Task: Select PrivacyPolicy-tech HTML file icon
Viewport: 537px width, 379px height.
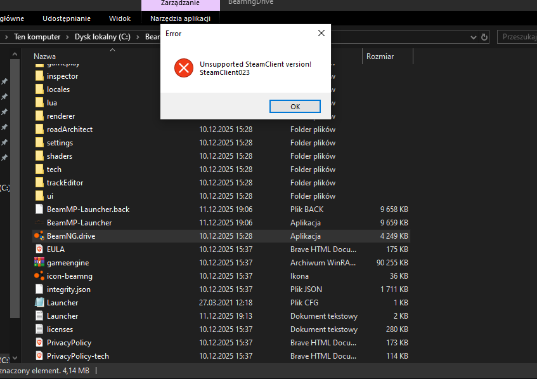Action: (x=39, y=356)
